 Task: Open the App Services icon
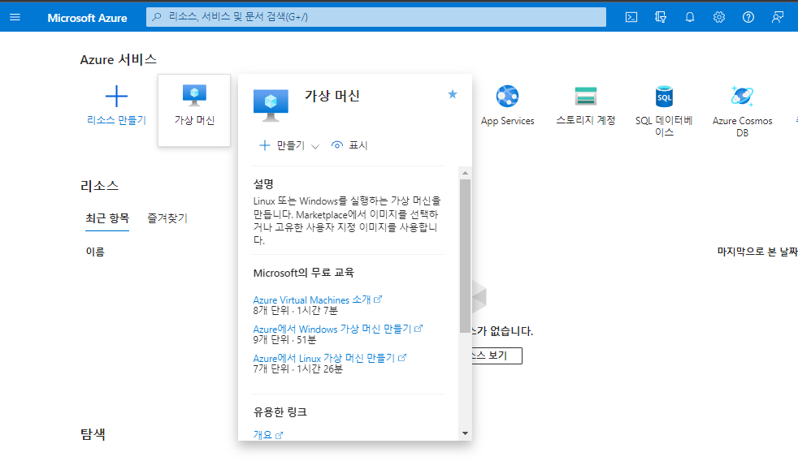pos(507,96)
